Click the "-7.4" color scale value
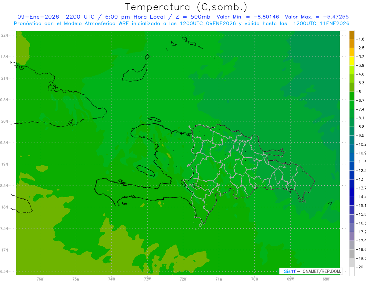The height and width of the screenshot is (283, 366). click(x=361, y=109)
